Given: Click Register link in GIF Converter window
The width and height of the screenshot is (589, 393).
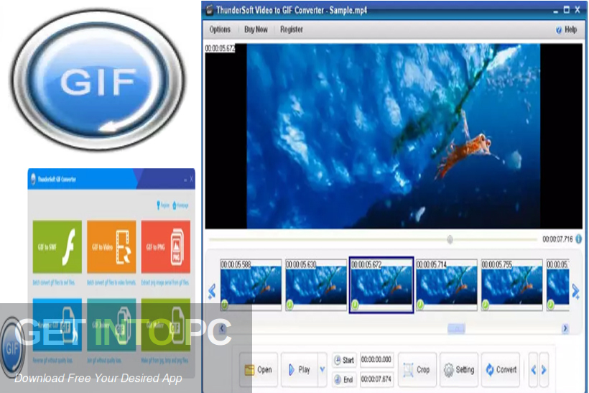Looking at the screenshot, I should point(163,205).
